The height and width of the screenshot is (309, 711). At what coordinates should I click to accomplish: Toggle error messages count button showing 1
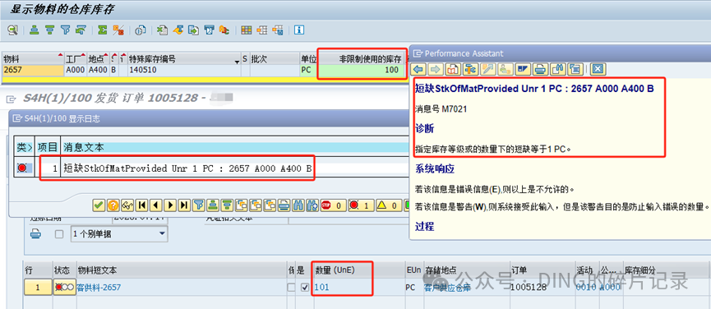(360, 205)
